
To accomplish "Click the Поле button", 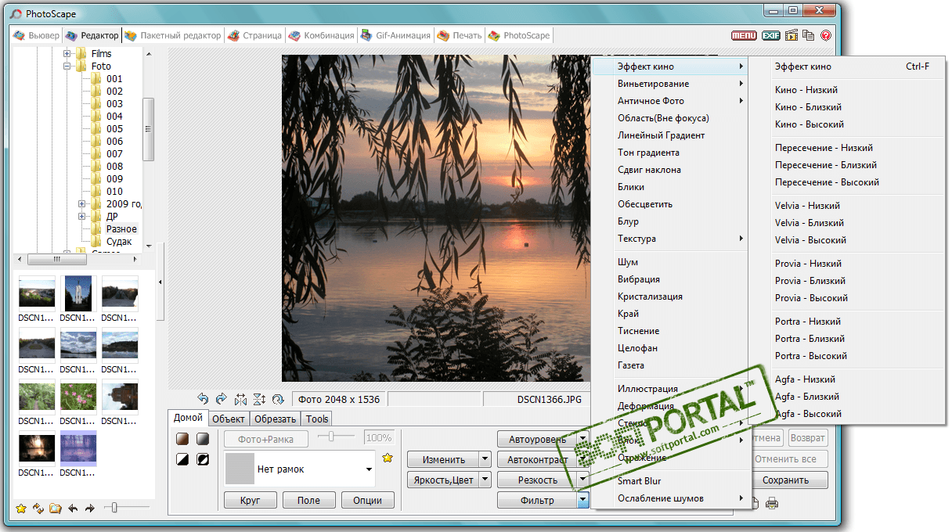I will click(x=308, y=501).
